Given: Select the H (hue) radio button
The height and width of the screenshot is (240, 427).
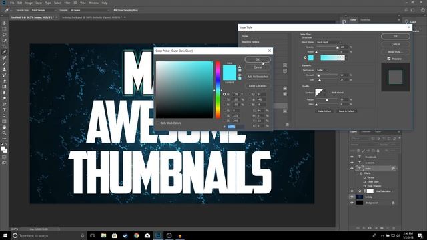Looking at the screenshot, I should pyautogui.click(x=224, y=94).
